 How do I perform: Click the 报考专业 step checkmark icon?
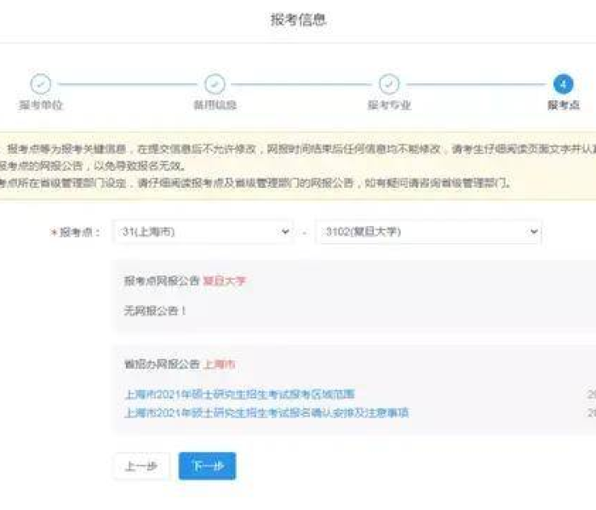click(389, 84)
